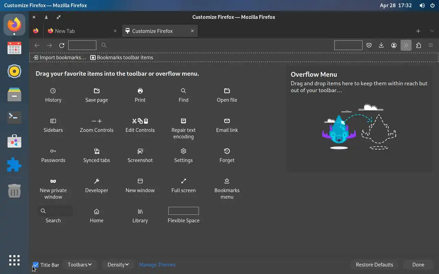Open the Calendar app in dock
Image resolution: width=439 pixels, height=274 pixels.
click(14, 48)
